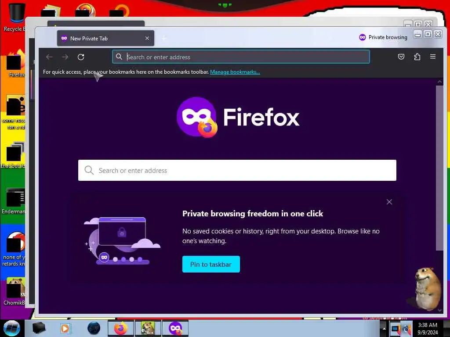
Task: Open the Firefox hamburger application menu
Action: tap(433, 57)
